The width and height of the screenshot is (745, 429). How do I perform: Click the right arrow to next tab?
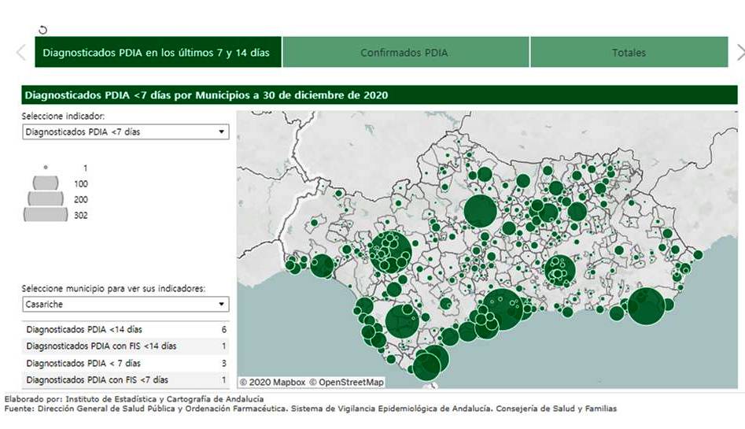click(x=739, y=53)
